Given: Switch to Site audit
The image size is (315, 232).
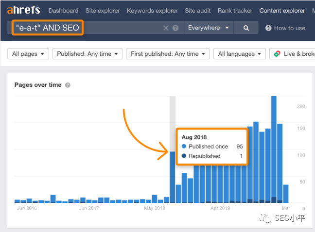Looking at the screenshot, I should click(198, 11).
